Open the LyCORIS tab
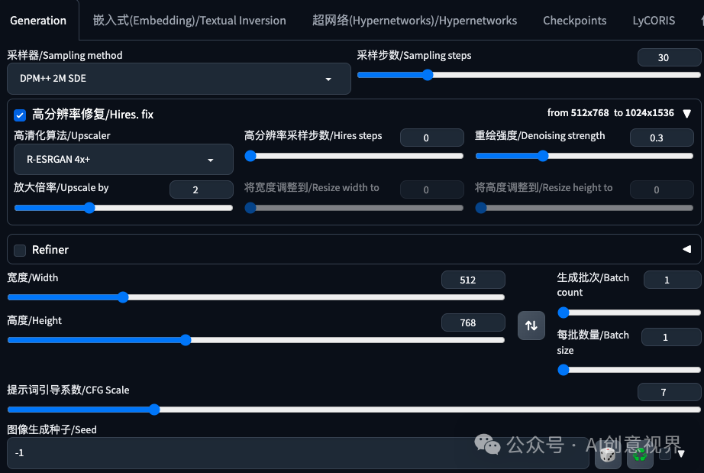Screen dimensions: 704x473 (654, 21)
